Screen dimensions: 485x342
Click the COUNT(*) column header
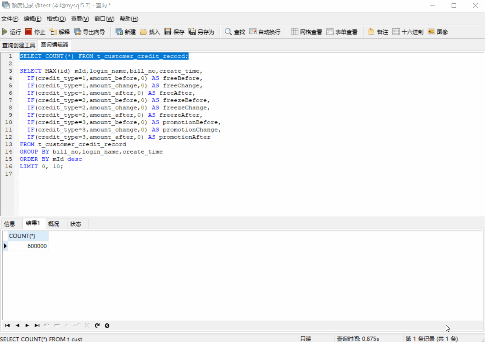tap(28, 236)
